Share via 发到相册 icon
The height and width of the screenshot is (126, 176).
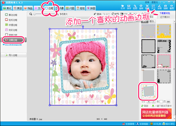click(x=138, y=124)
